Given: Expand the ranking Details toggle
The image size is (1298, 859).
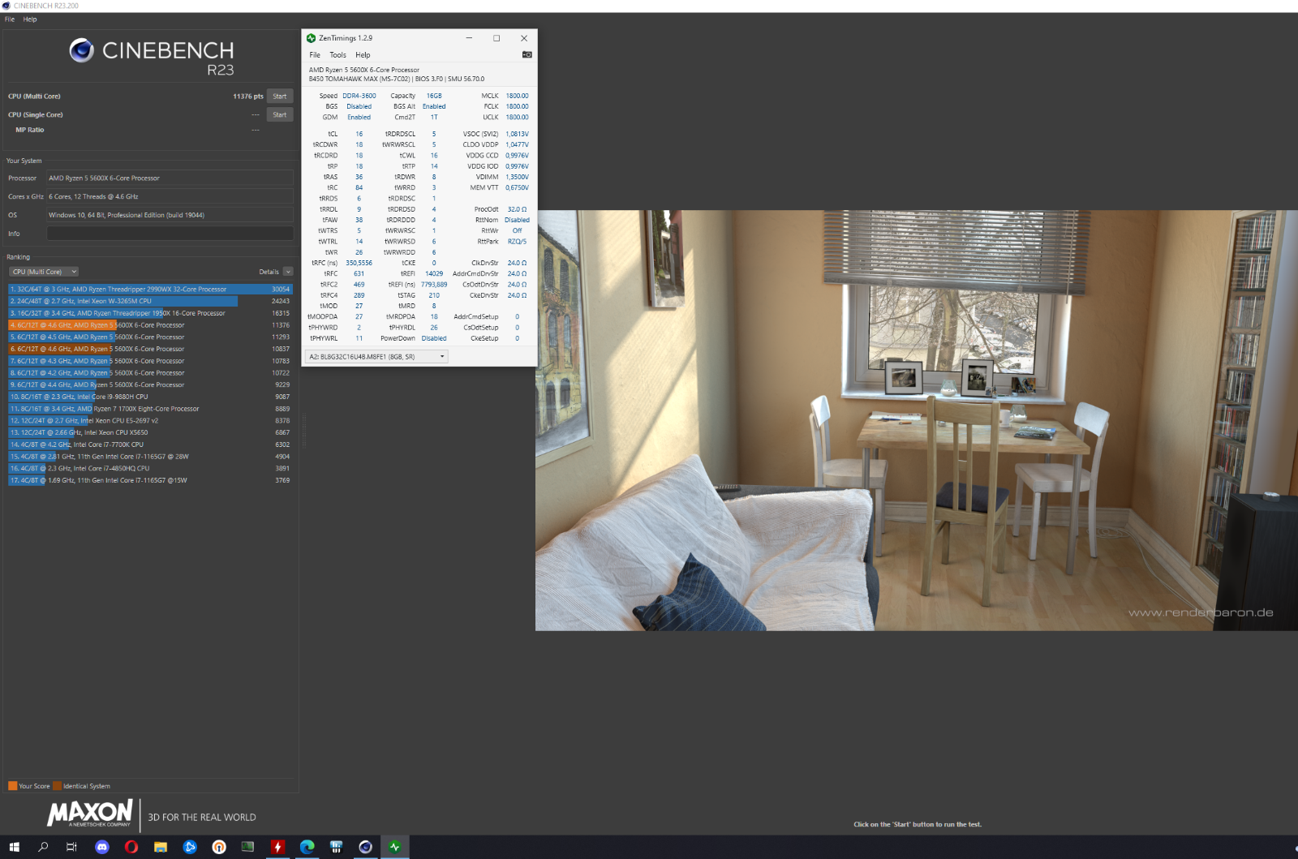Looking at the screenshot, I should click(288, 272).
